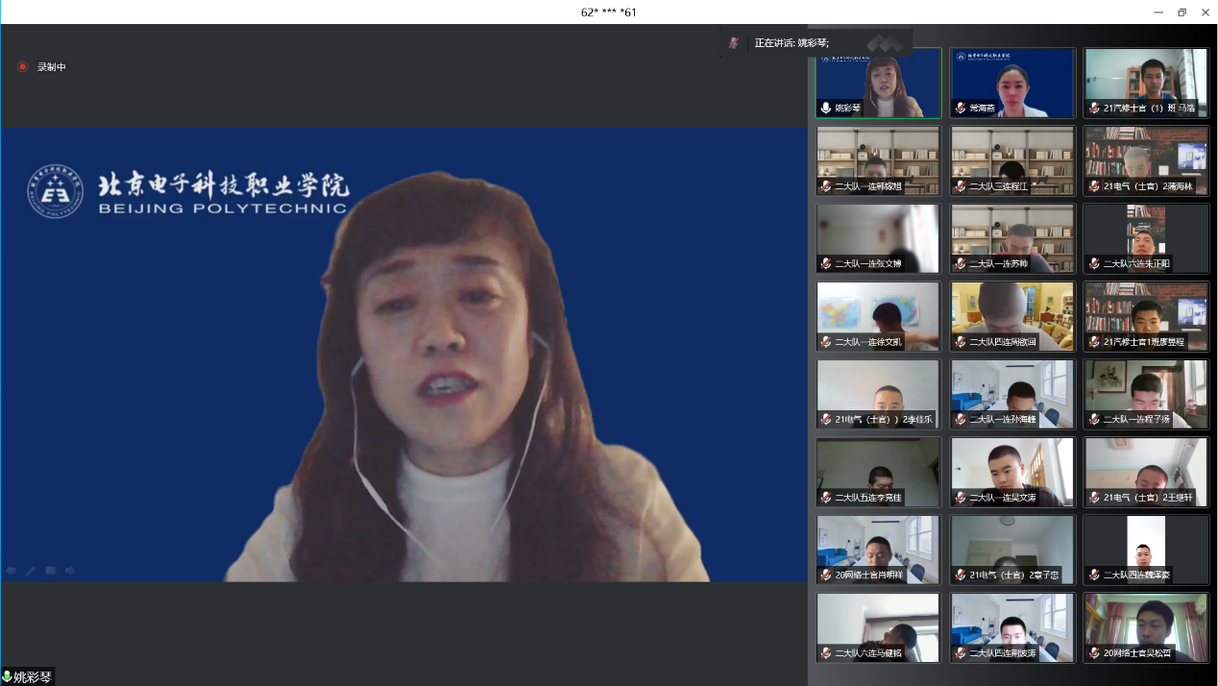Select the 二大队一连韩稼旭 video thumbnail
1218x686 pixels.
click(x=878, y=160)
